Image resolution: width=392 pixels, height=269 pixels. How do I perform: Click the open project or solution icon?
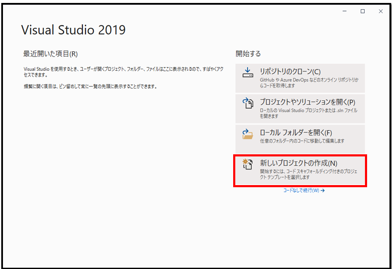point(248,103)
